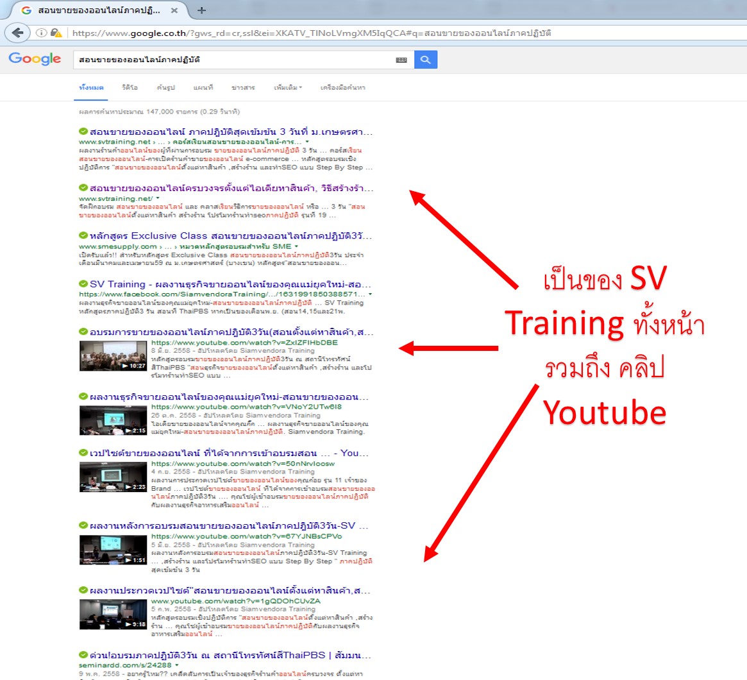The width and height of the screenshot is (747, 680).
Task: Open result 'ผลงานประกวดเวปไซต์"สอนขายของออนไลน์ตั้งแต่หาสินค้า'
Action: (x=230, y=590)
